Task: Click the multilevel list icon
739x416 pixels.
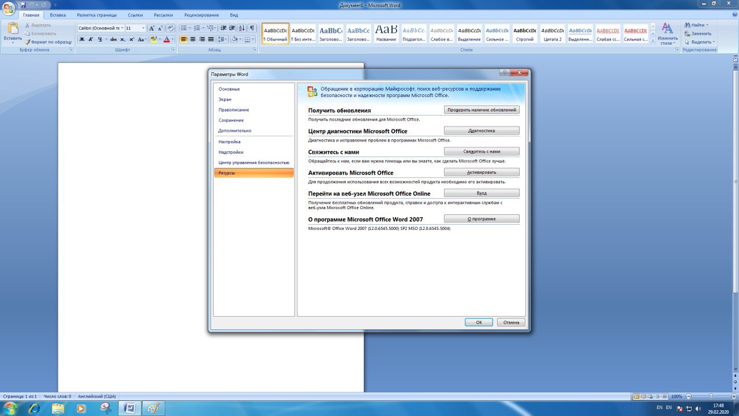Action: coord(210,28)
